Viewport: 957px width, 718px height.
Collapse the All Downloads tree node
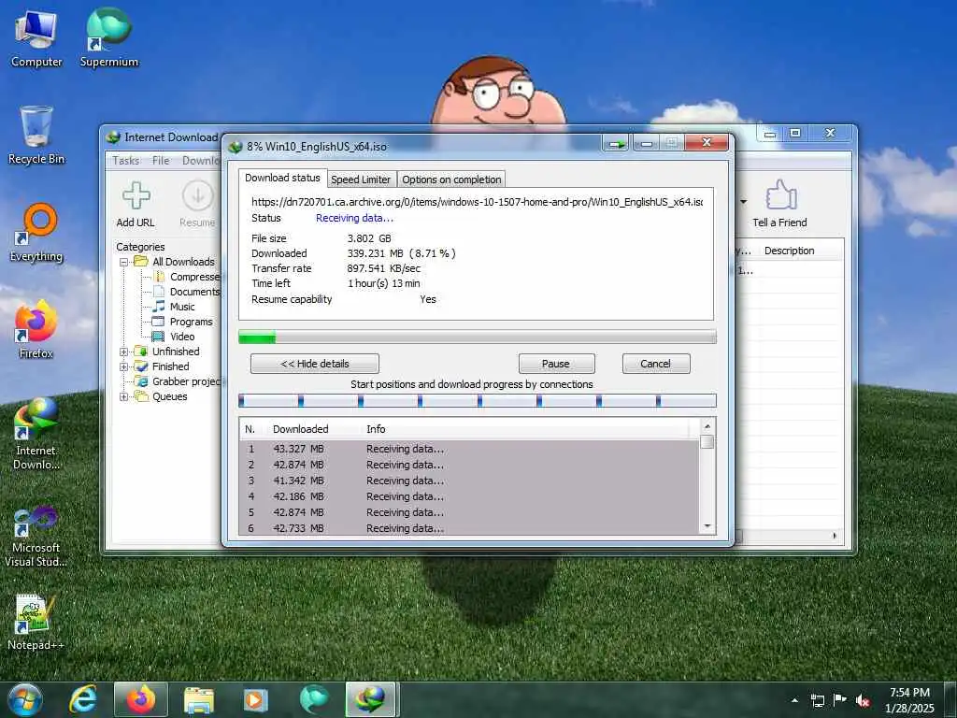(x=124, y=262)
